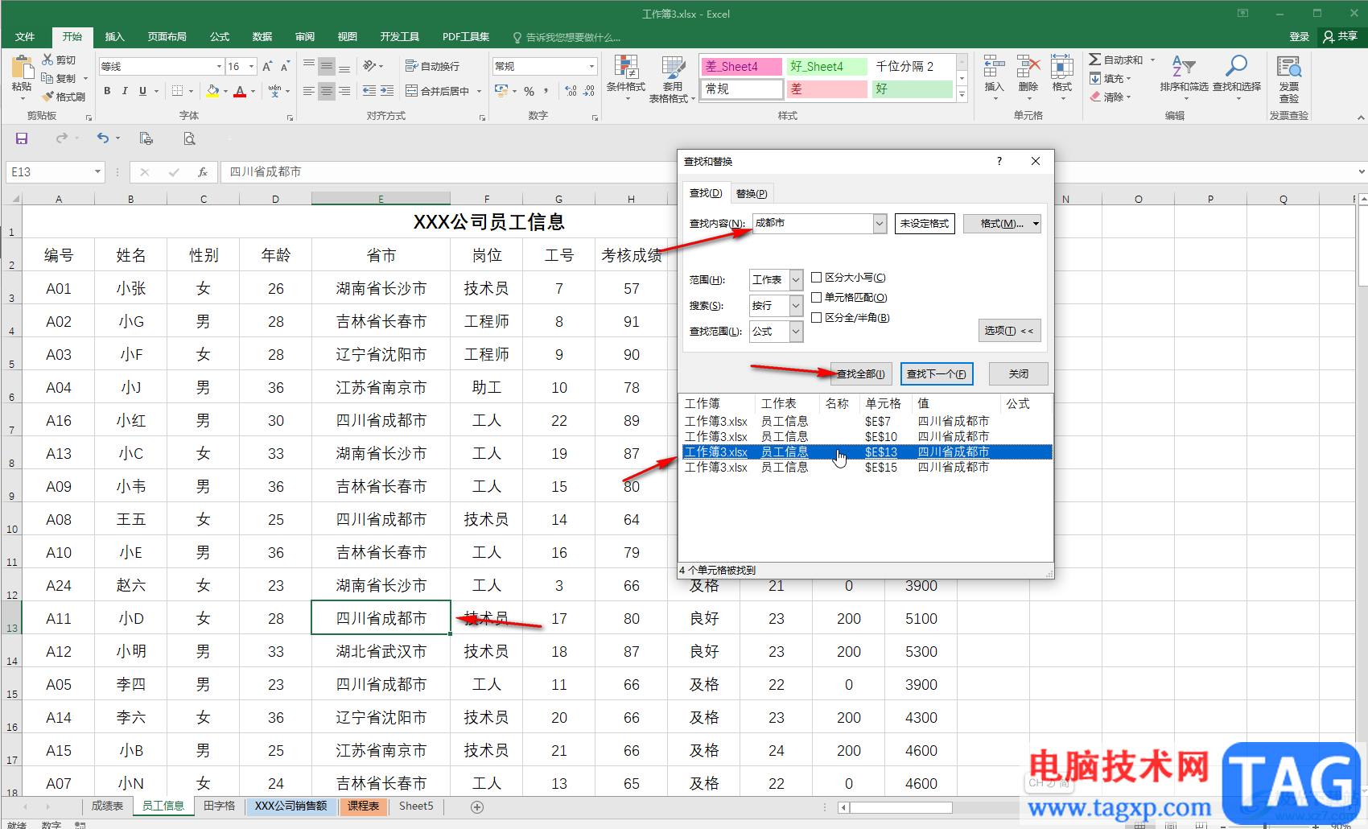Image resolution: width=1368 pixels, height=829 pixels.
Task: Increase font size with larger A icon
Action: coord(267,66)
